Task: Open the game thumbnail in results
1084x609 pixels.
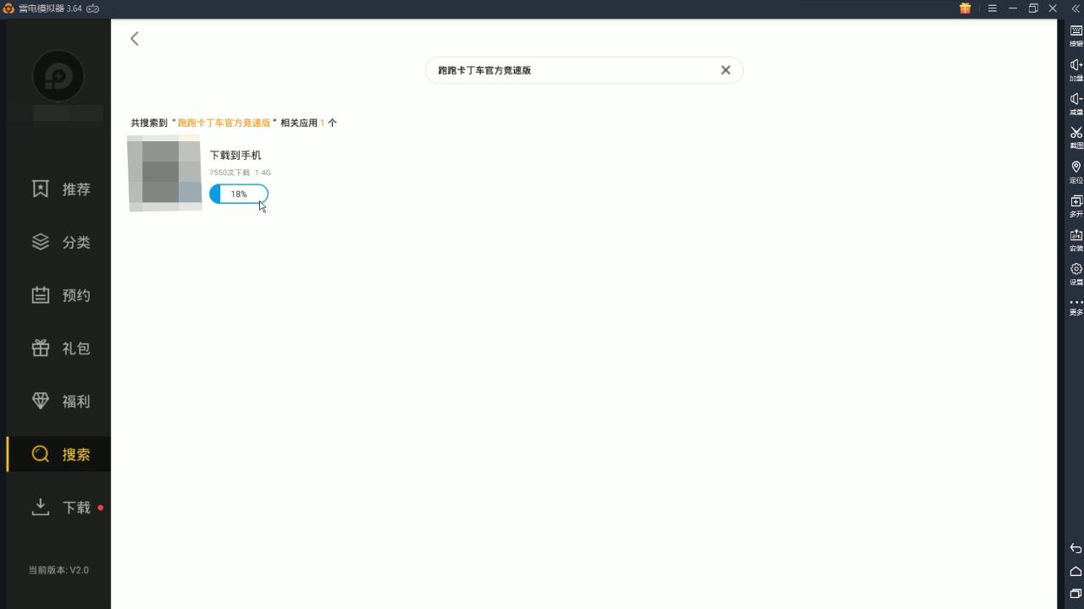Action: coord(164,173)
